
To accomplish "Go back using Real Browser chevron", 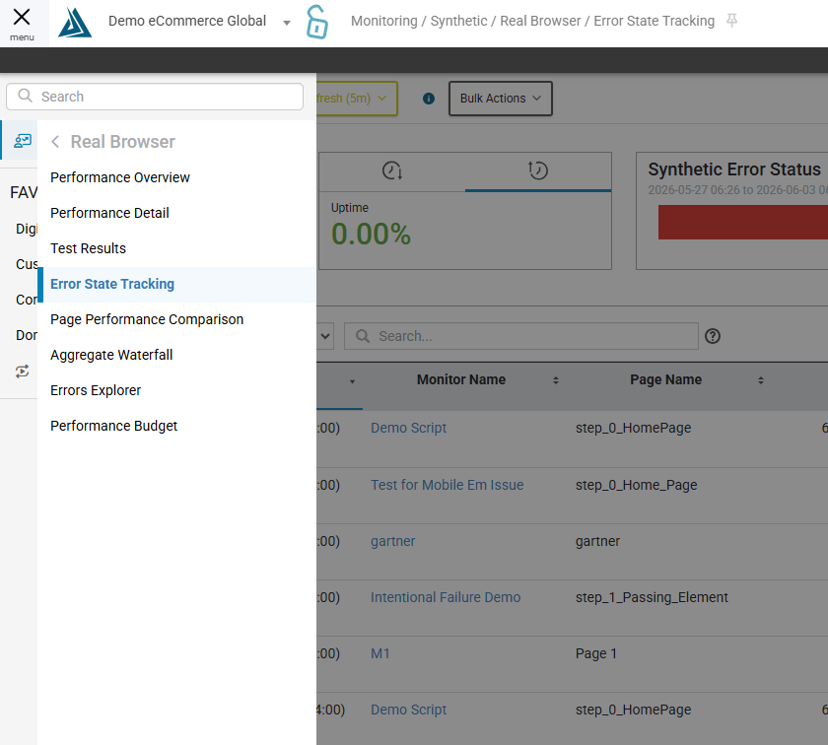I will coord(55,142).
